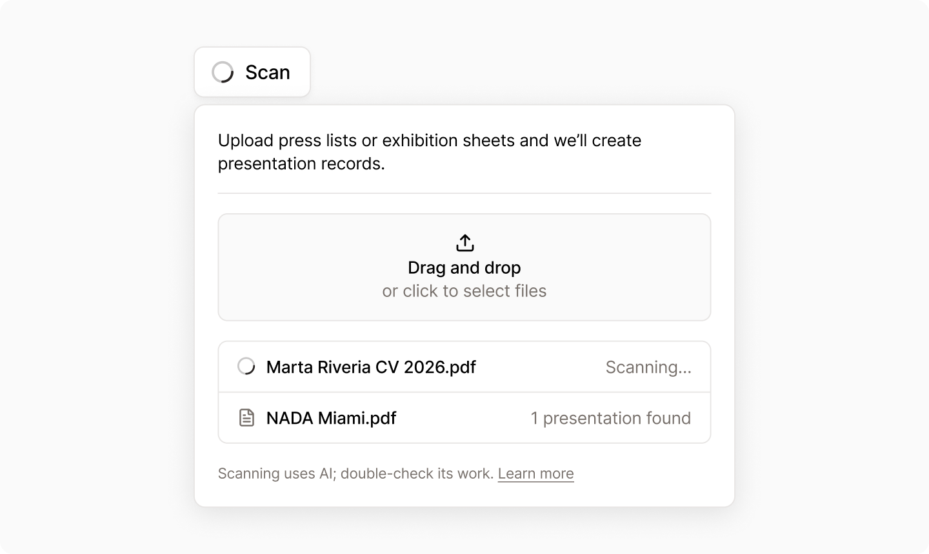929x554 pixels.
Task: Click empty space in the NADA Miami row
Action: (463, 418)
